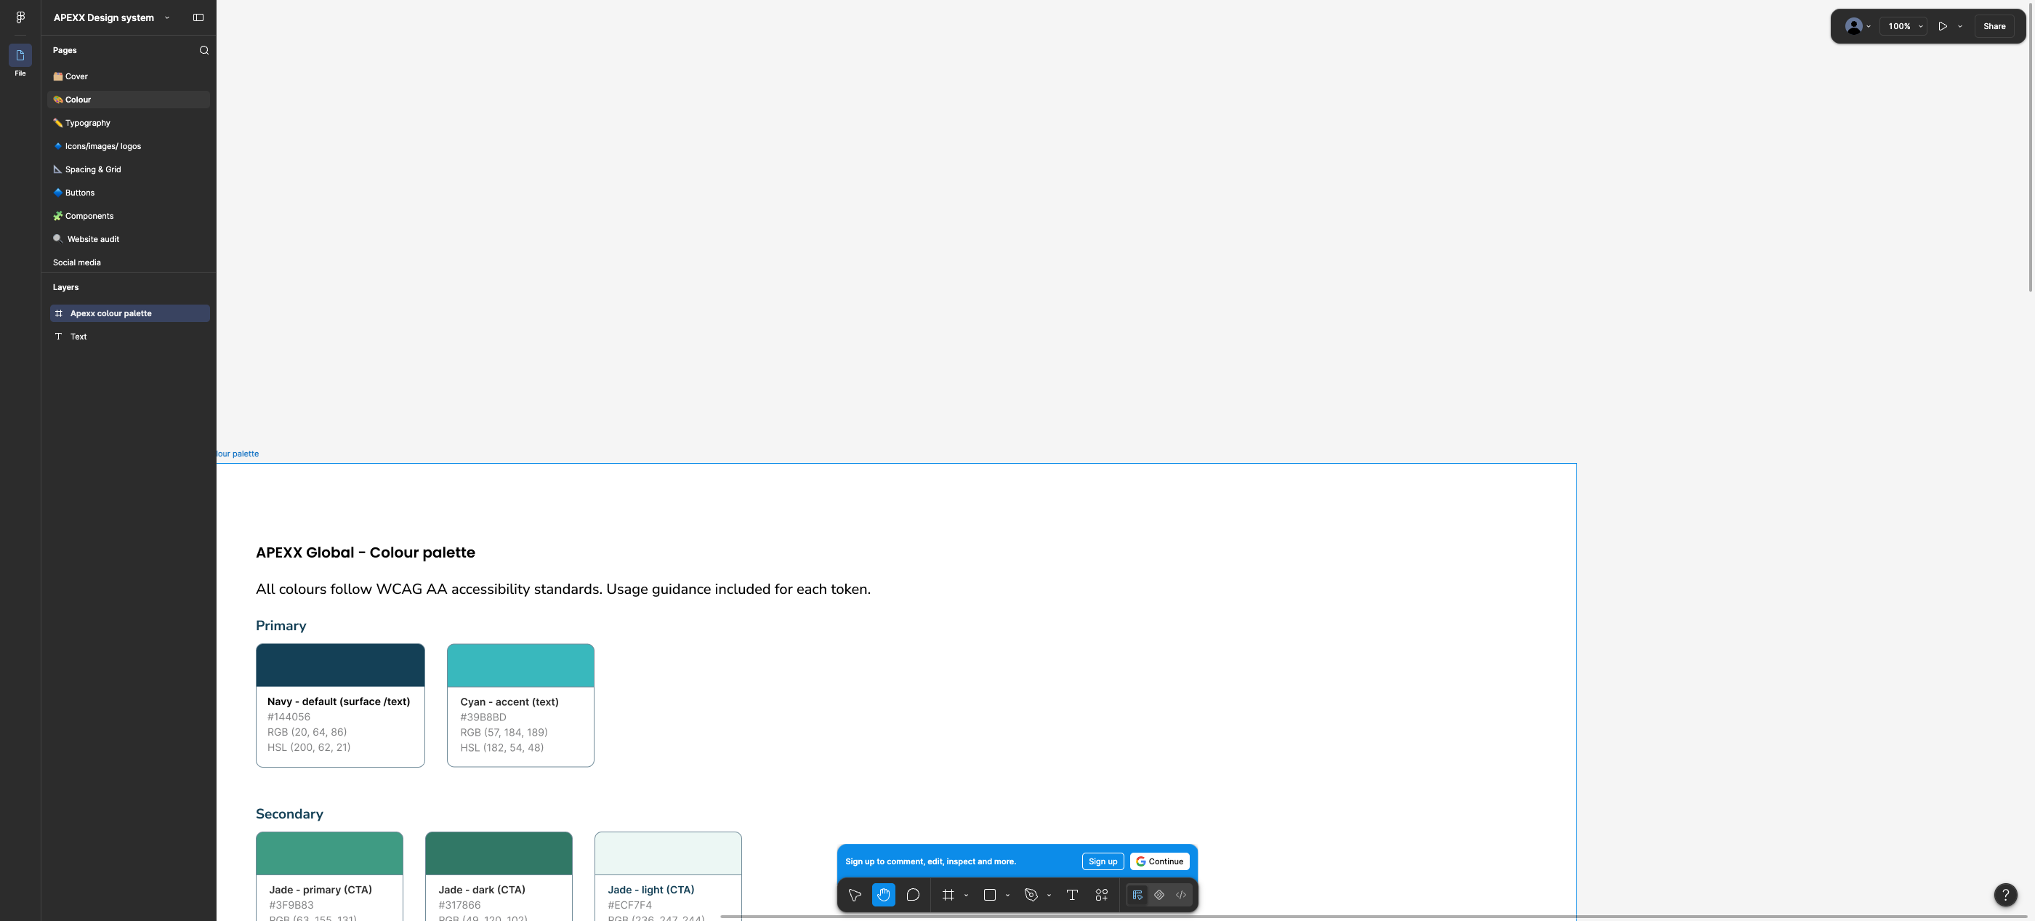Select the Comment bubble tool

[x=912, y=895]
